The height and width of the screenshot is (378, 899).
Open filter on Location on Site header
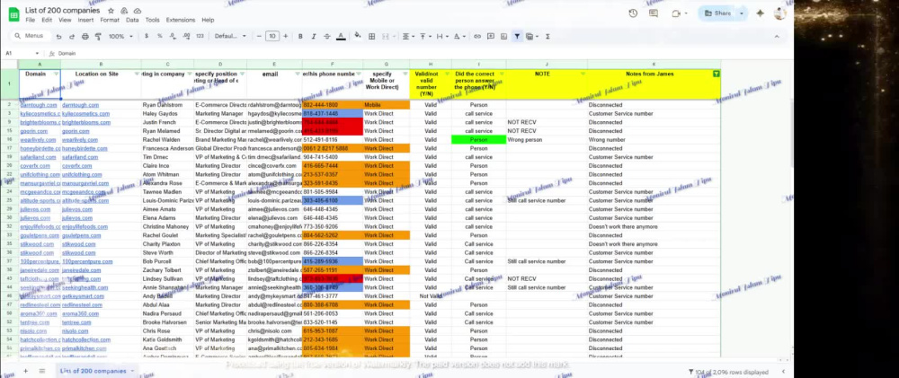[137, 74]
